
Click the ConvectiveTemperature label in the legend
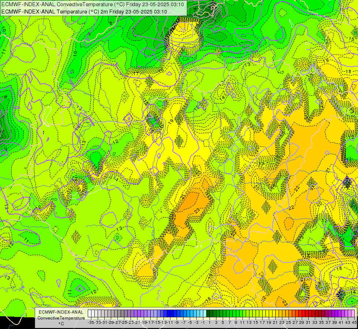pos(61,318)
